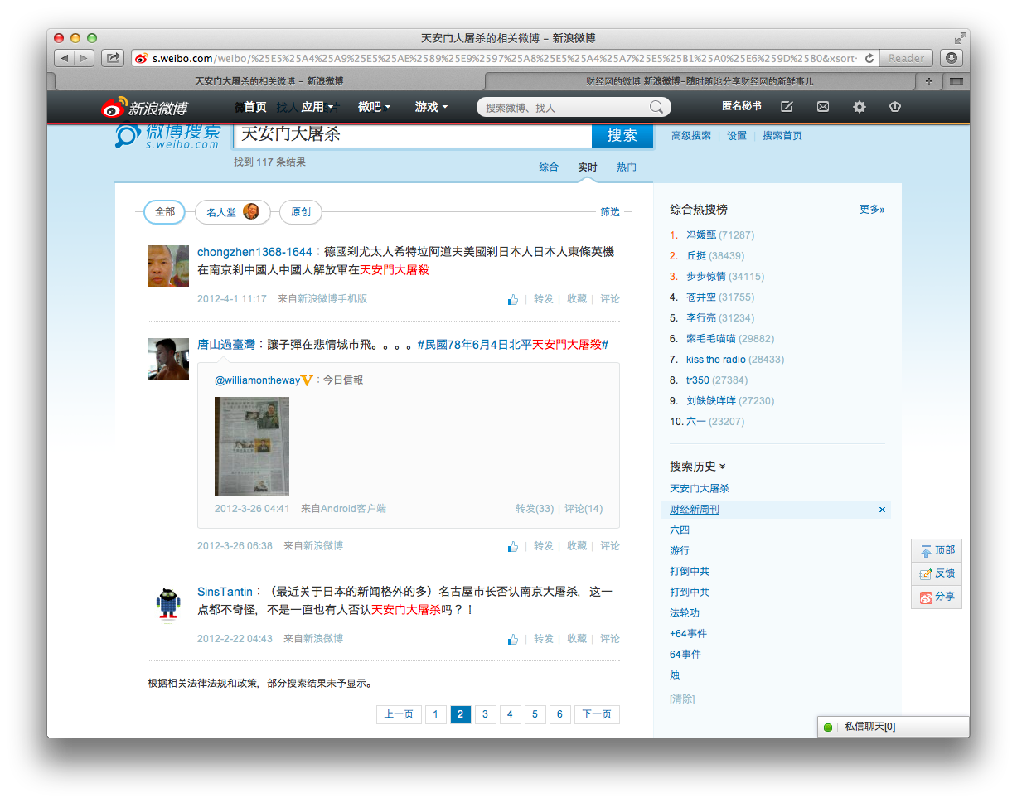Open 私信聊天 chat bar
This screenshot has height=803, width=1017.
point(894,727)
